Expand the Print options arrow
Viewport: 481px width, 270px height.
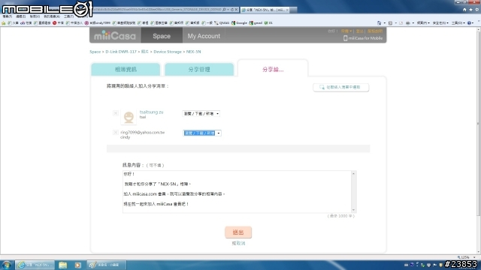pyautogui.click(x=413, y=23)
